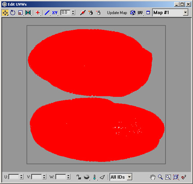
Task: Click the XY axis constraint button
Action: [x=55, y=13]
